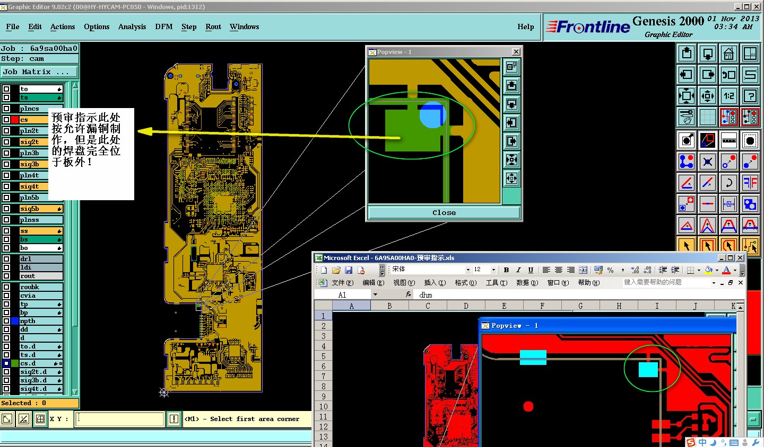Open the Excel fill color dropdown arrow
Image resolution: width=764 pixels, height=447 pixels.
point(717,270)
